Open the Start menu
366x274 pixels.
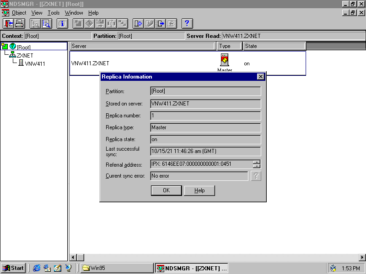[13, 268]
